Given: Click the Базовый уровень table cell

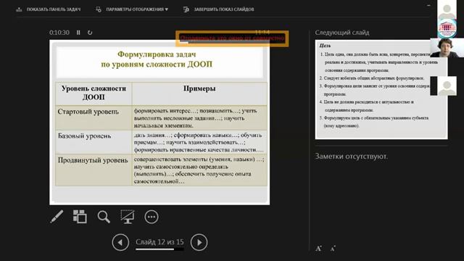Looking at the screenshot, I should (94, 142).
